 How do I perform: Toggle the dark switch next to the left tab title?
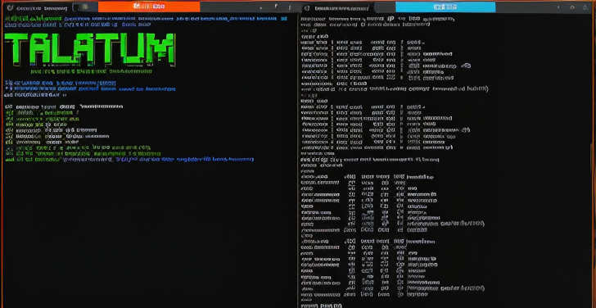[76, 7]
